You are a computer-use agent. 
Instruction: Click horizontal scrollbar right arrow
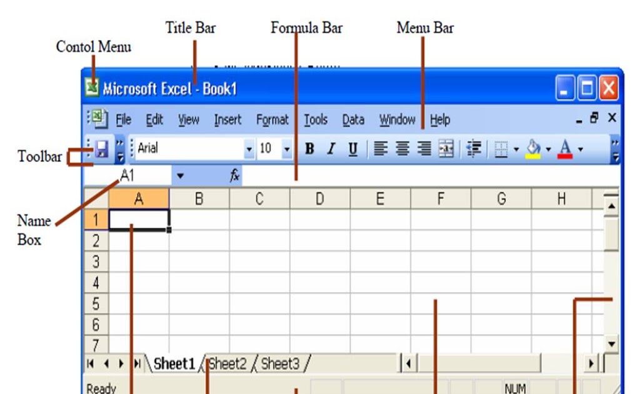pyautogui.click(x=591, y=363)
